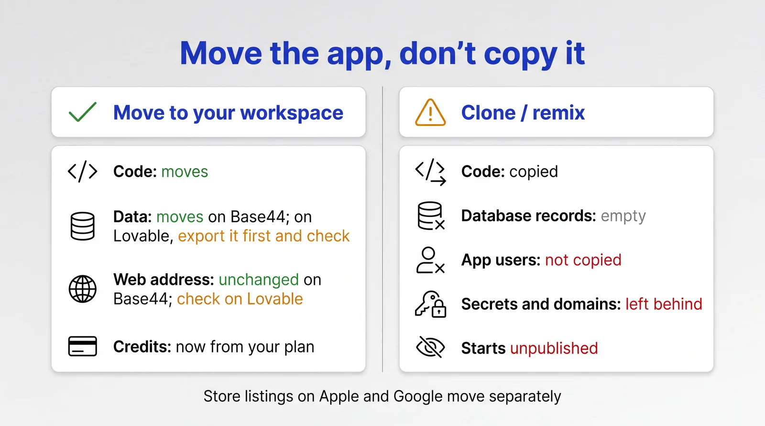Click the "Credits: now from your plan" text
This screenshot has width=765, height=426.
click(x=214, y=347)
